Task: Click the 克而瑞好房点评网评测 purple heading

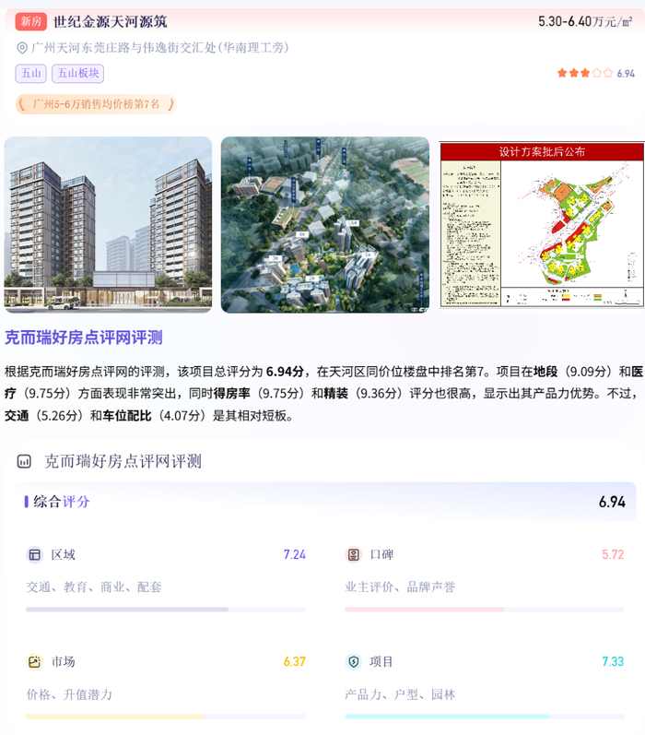Action: [x=84, y=338]
